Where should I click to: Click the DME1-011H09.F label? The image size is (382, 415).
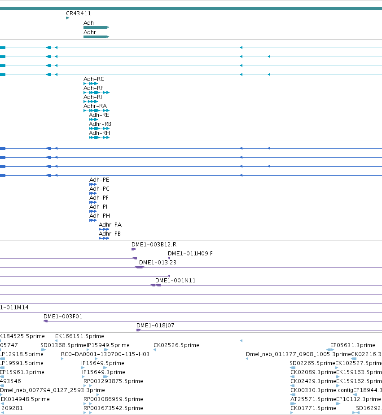[x=190, y=254]
